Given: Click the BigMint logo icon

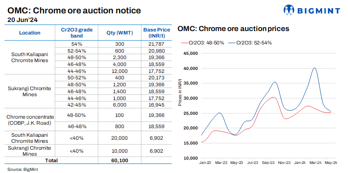Looking at the screenshot, I should (x=289, y=9).
